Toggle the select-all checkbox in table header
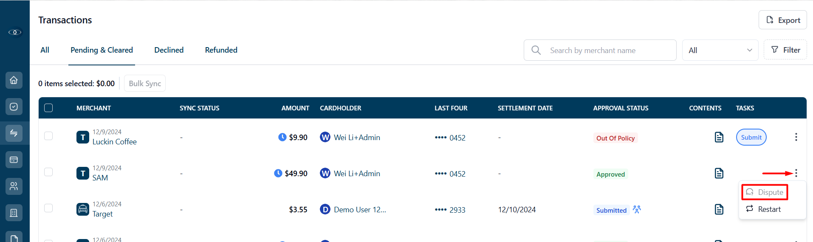 point(48,108)
